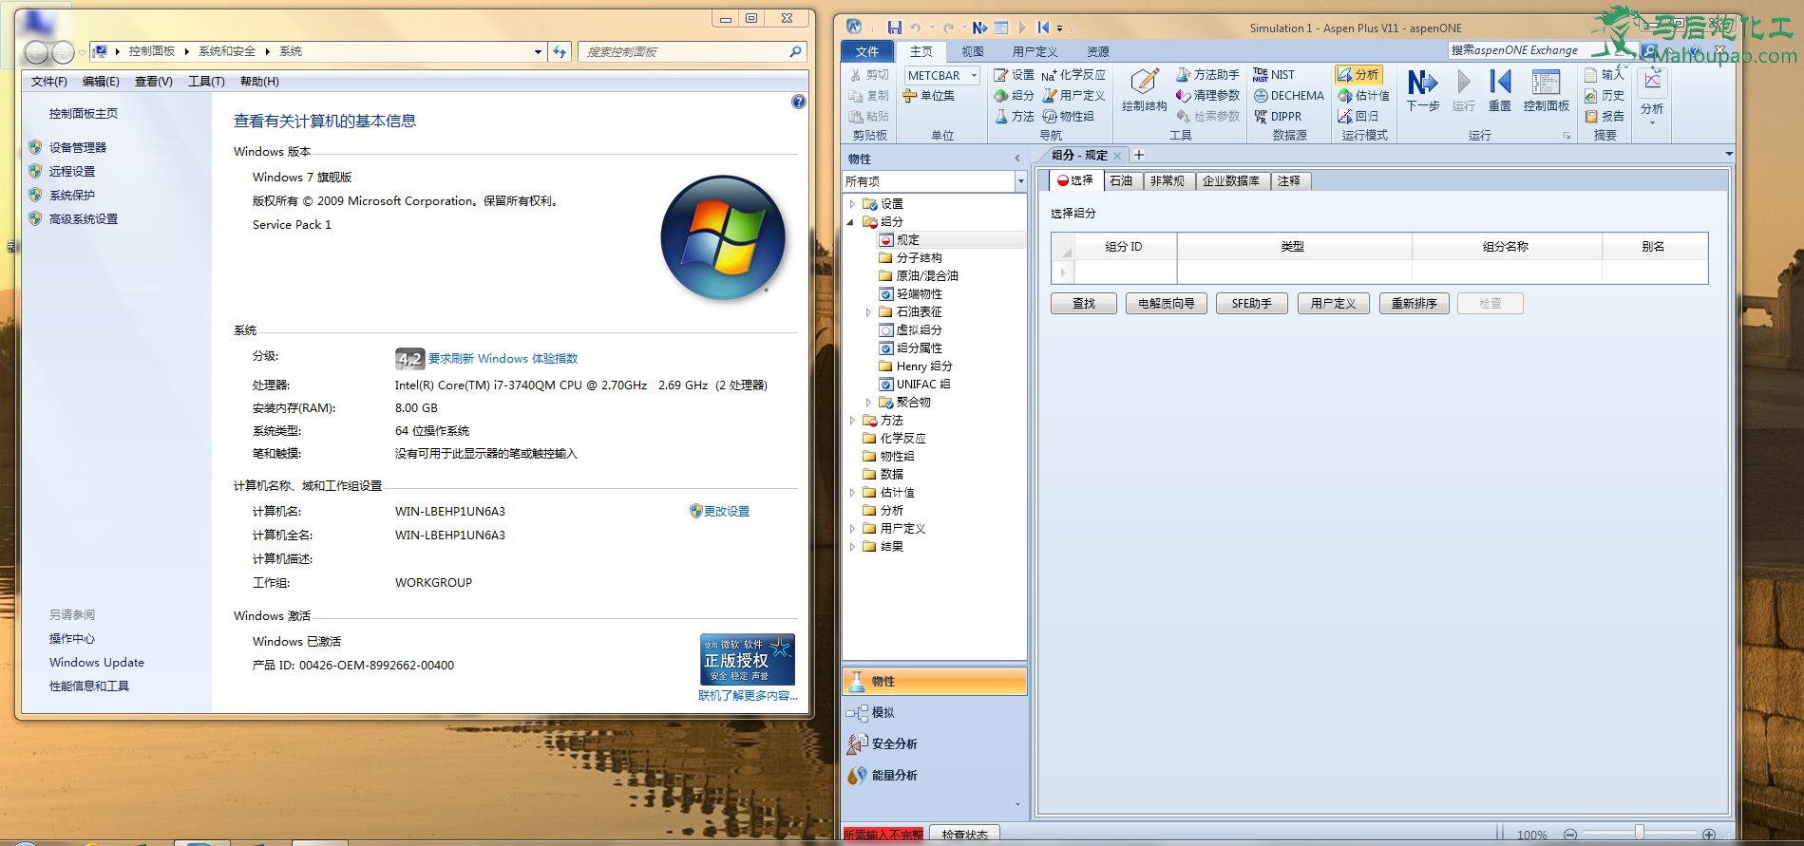1804x846 pixels.
Task: Open the DECHEMA data source
Action: tap(1288, 96)
